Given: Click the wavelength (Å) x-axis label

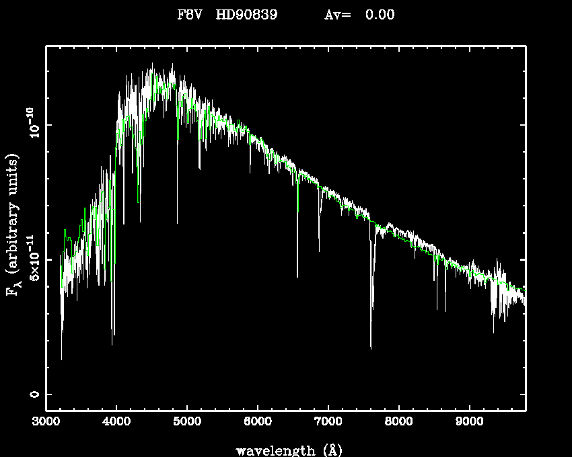Looking at the screenshot, I should pyautogui.click(x=289, y=450).
